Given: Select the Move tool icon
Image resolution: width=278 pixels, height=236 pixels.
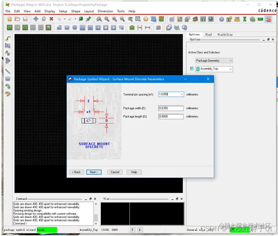Looking at the screenshot, I should point(36,19).
